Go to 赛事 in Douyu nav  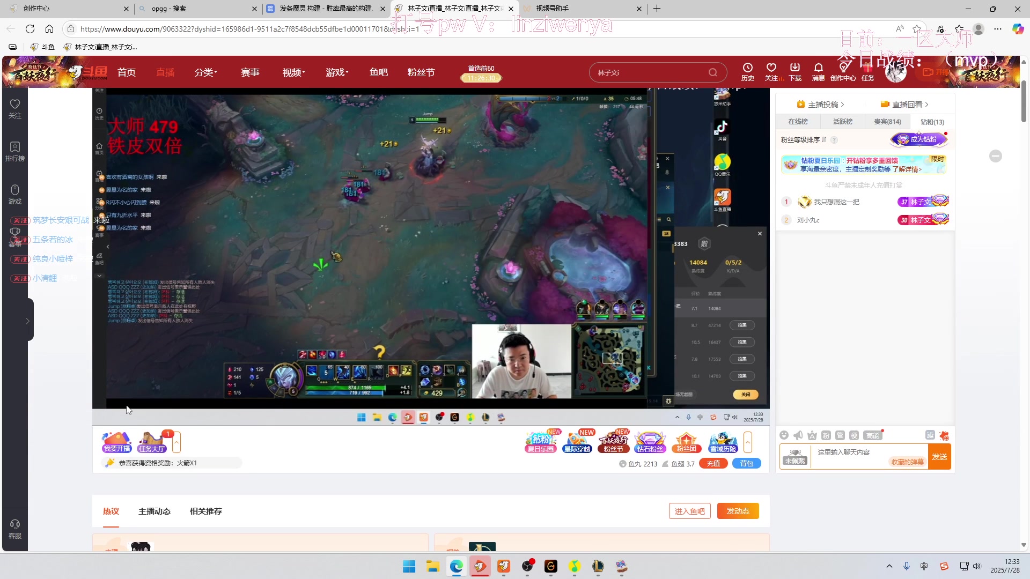pos(250,72)
